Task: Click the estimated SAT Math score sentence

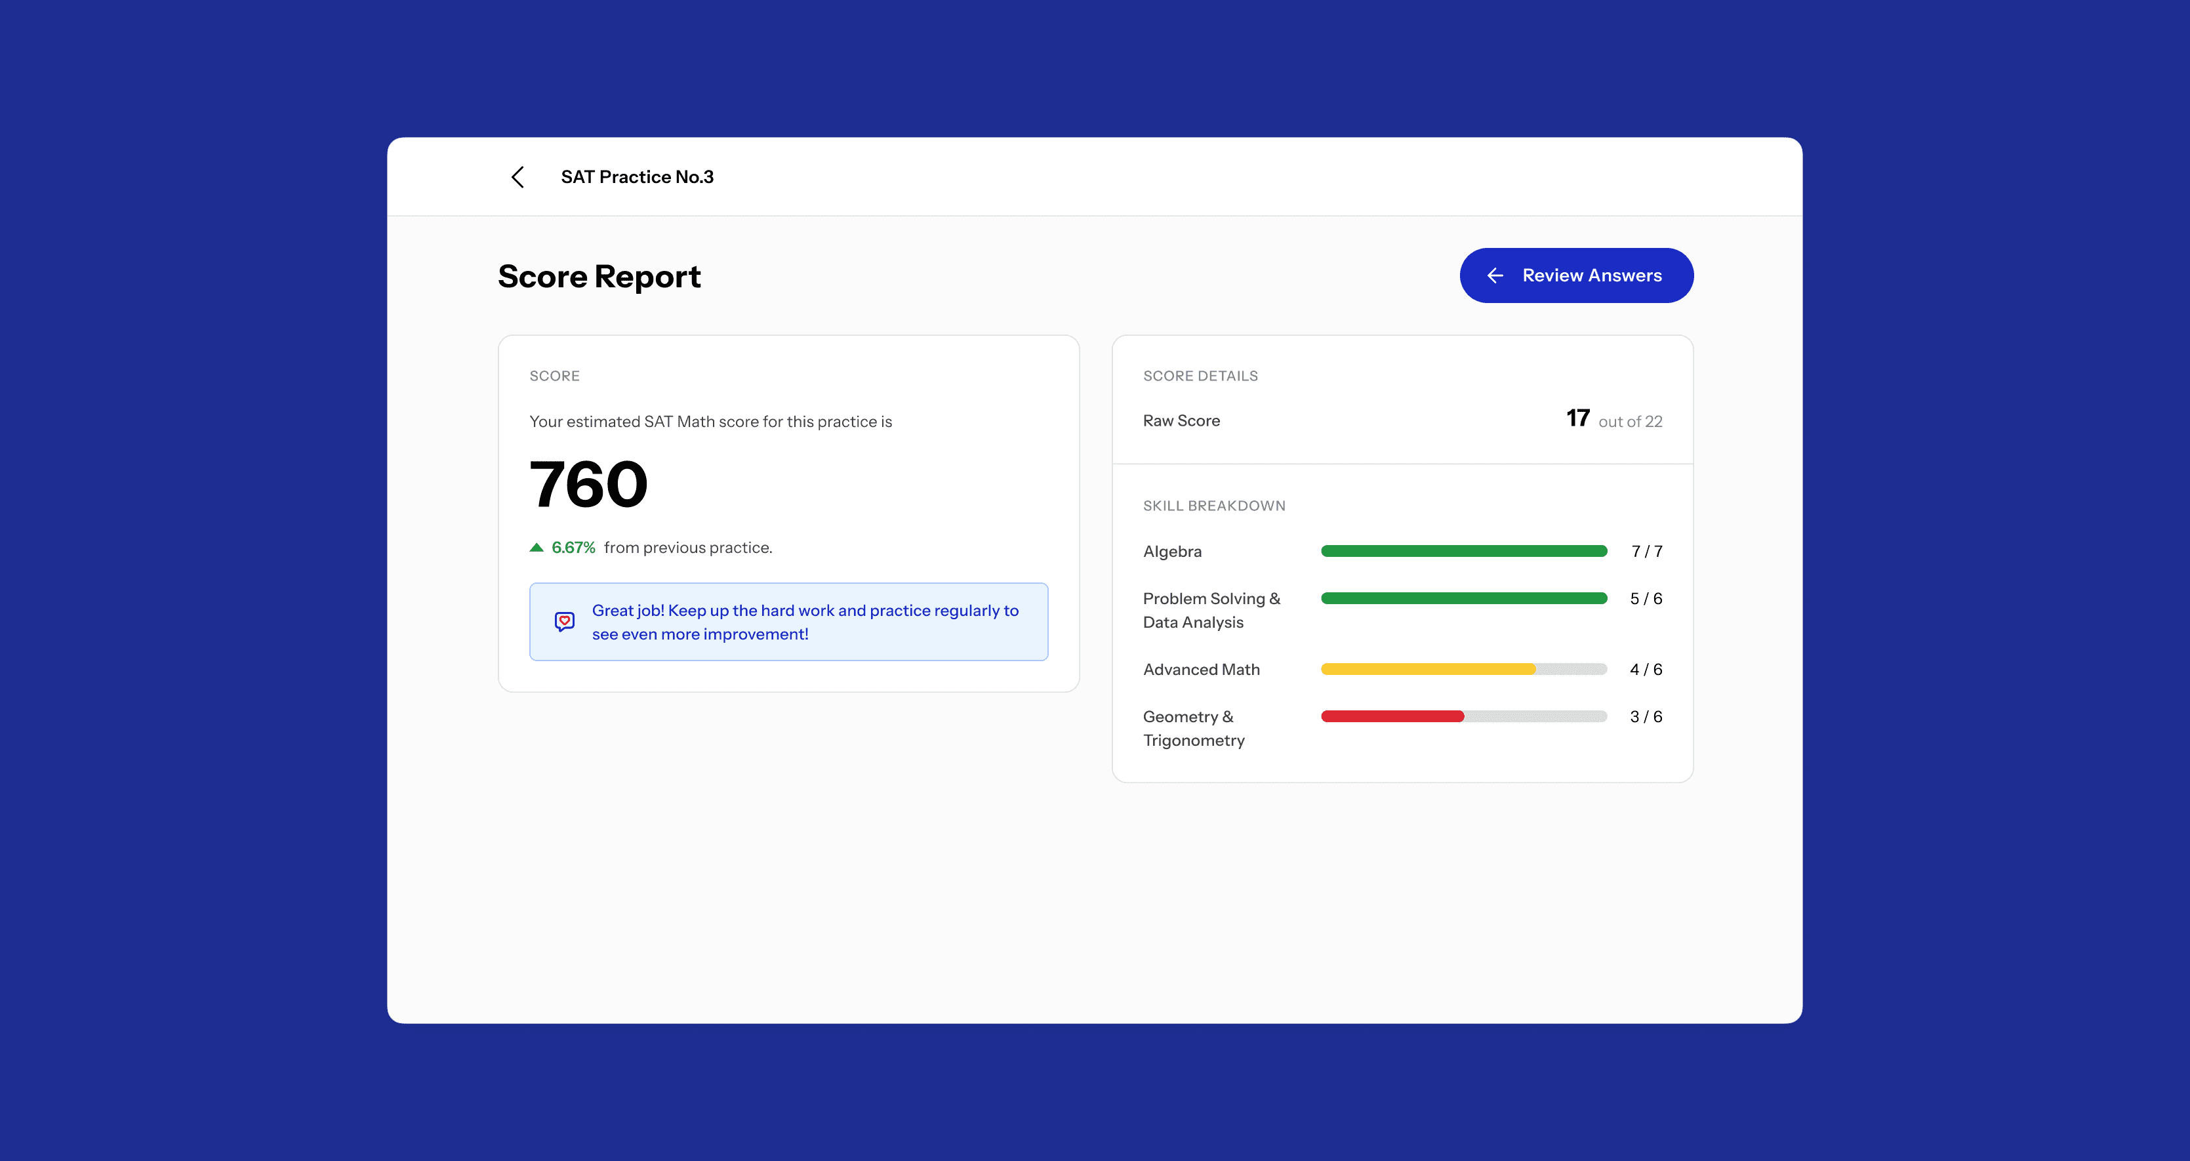Action: point(711,422)
